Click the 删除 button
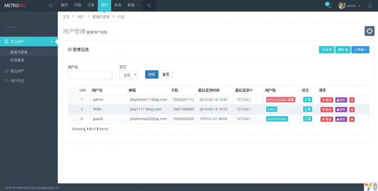Viewport: 378px width, 191px height. tap(343, 49)
